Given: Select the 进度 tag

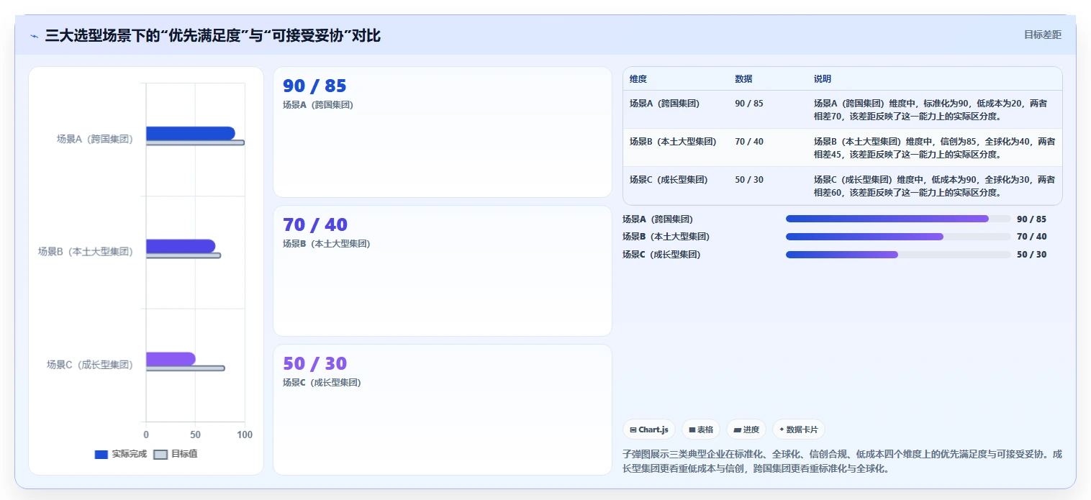Looking at the screenshot, I should coord(746,429).
